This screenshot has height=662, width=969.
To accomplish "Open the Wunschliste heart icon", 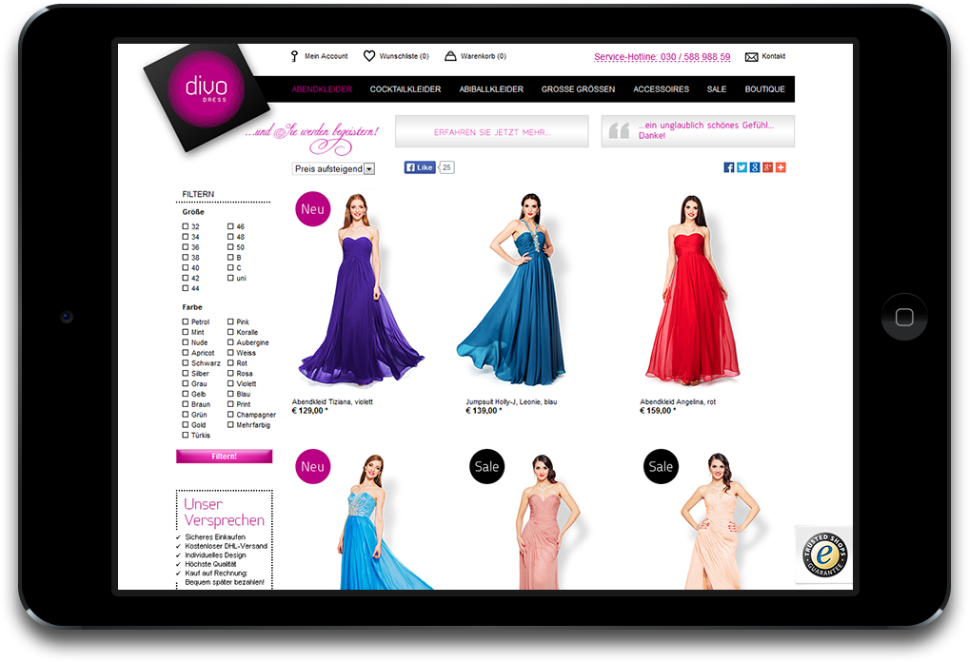I will [369, 56].
